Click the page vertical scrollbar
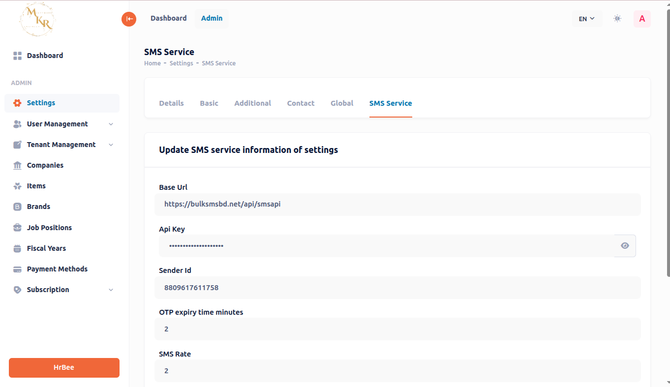The width and height of the screenshot is (670, 387). [668, 143]
